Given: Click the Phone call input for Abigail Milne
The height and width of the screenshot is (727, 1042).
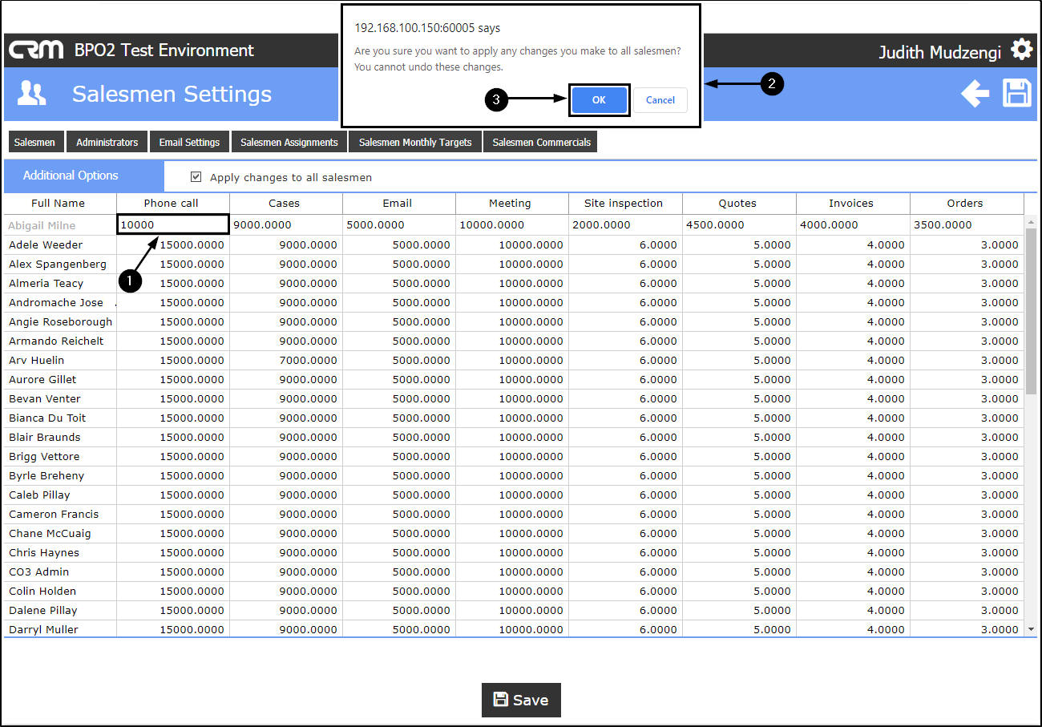Looking at the screenshot, I should pos(173,225).
